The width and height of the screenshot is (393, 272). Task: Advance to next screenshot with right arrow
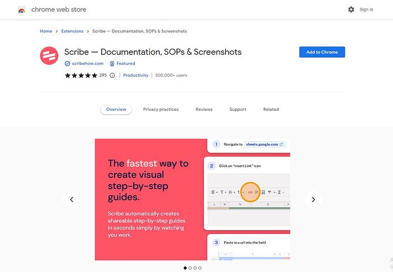click(x=313, y=200)
